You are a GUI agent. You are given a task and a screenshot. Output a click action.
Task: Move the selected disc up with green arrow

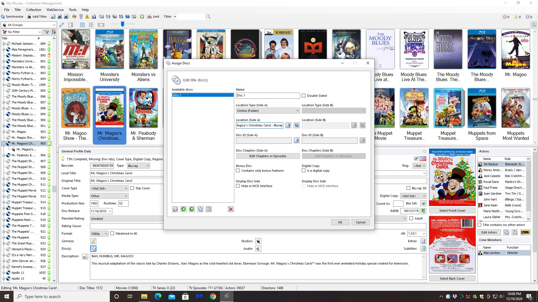click(192, 209)
